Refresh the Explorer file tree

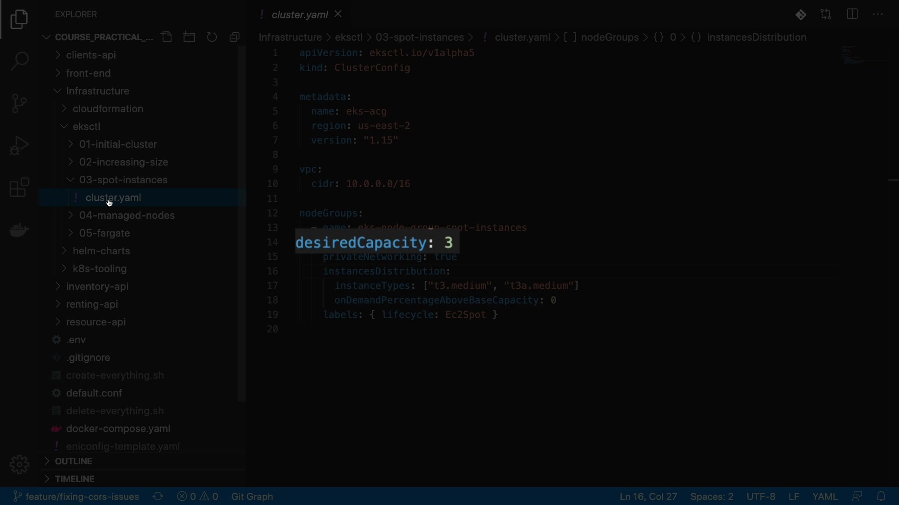coord(212,37)
